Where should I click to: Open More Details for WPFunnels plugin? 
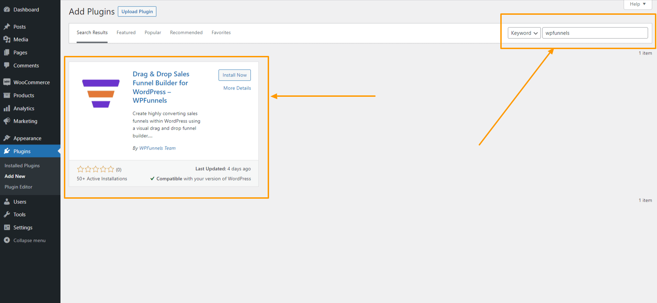[x=237, y=88]
